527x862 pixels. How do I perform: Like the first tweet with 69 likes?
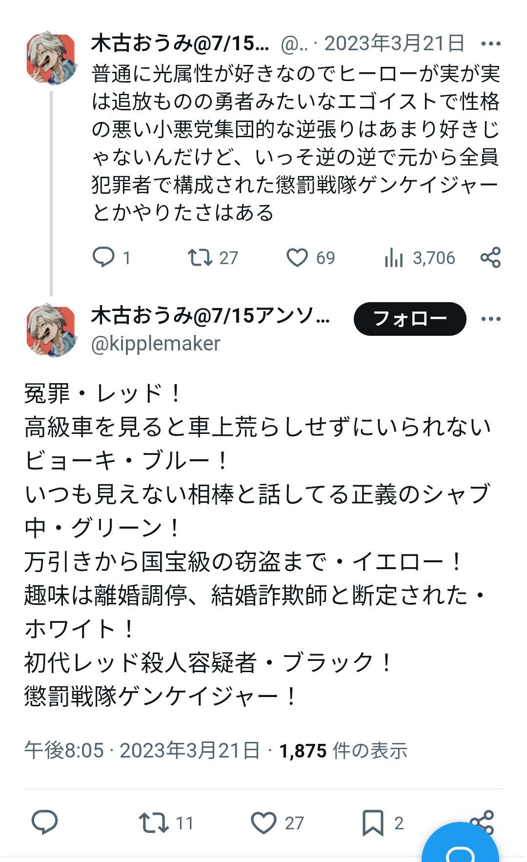(297, 257)
